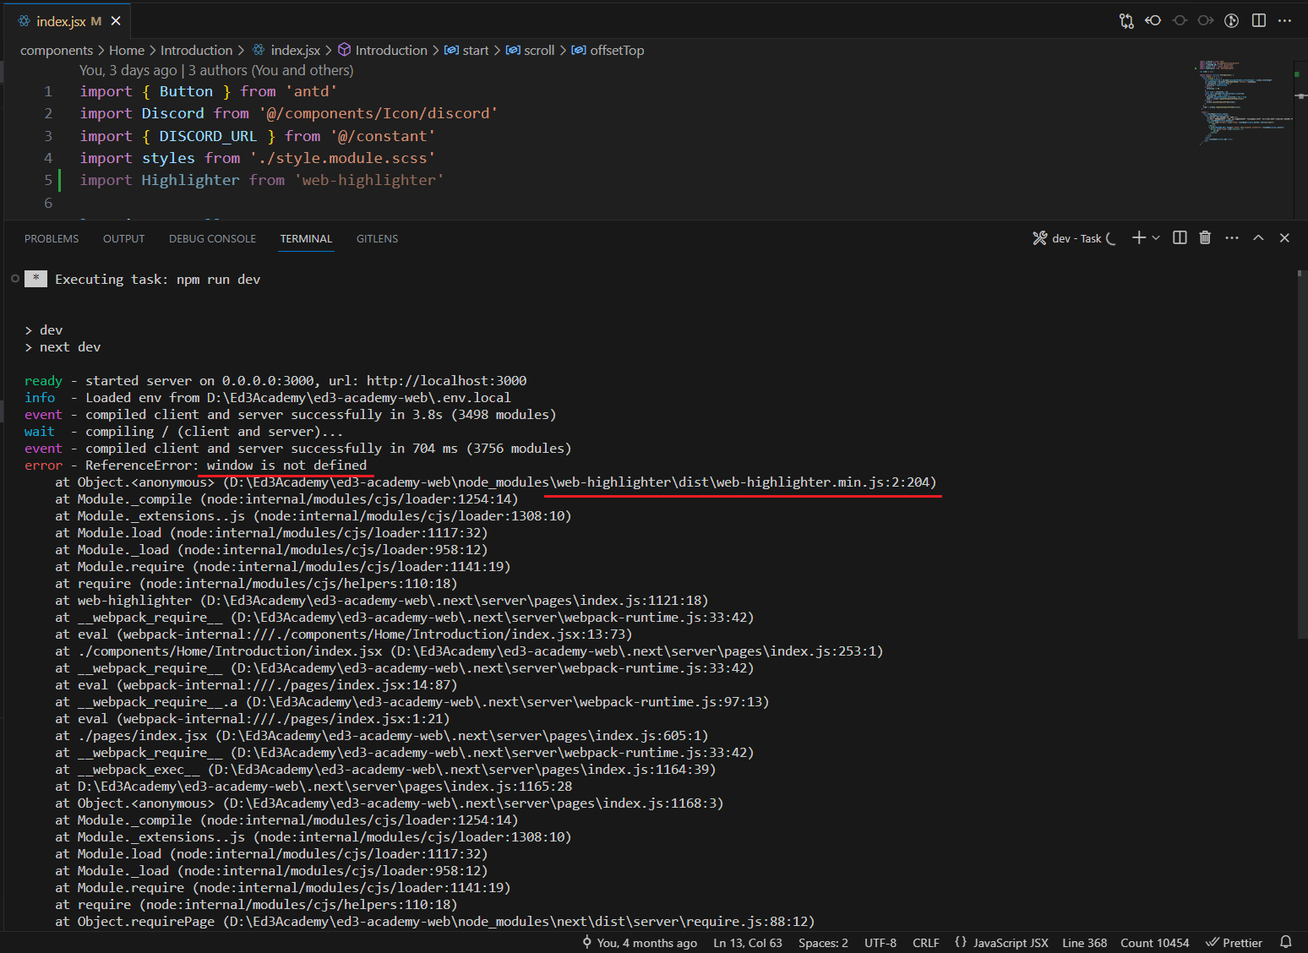Viewport: 1308px width, 953px height.
Task: Open terminal panel more actions ellipsis
Action: [1231, 237]
